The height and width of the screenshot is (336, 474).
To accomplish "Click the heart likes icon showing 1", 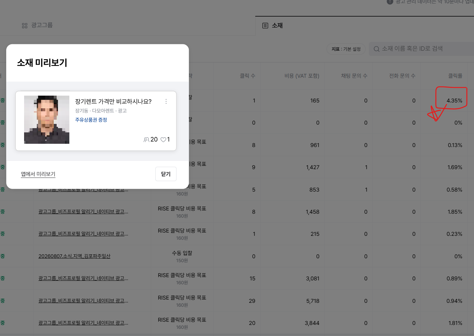I will (x=163, y=140).
